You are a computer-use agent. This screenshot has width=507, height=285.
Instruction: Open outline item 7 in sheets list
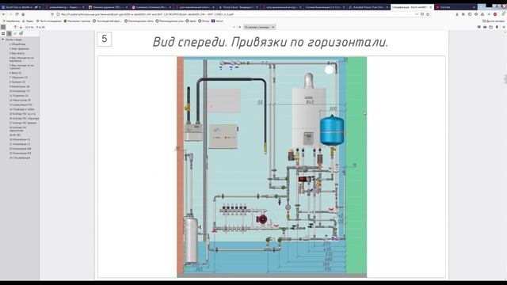(18, 78)
